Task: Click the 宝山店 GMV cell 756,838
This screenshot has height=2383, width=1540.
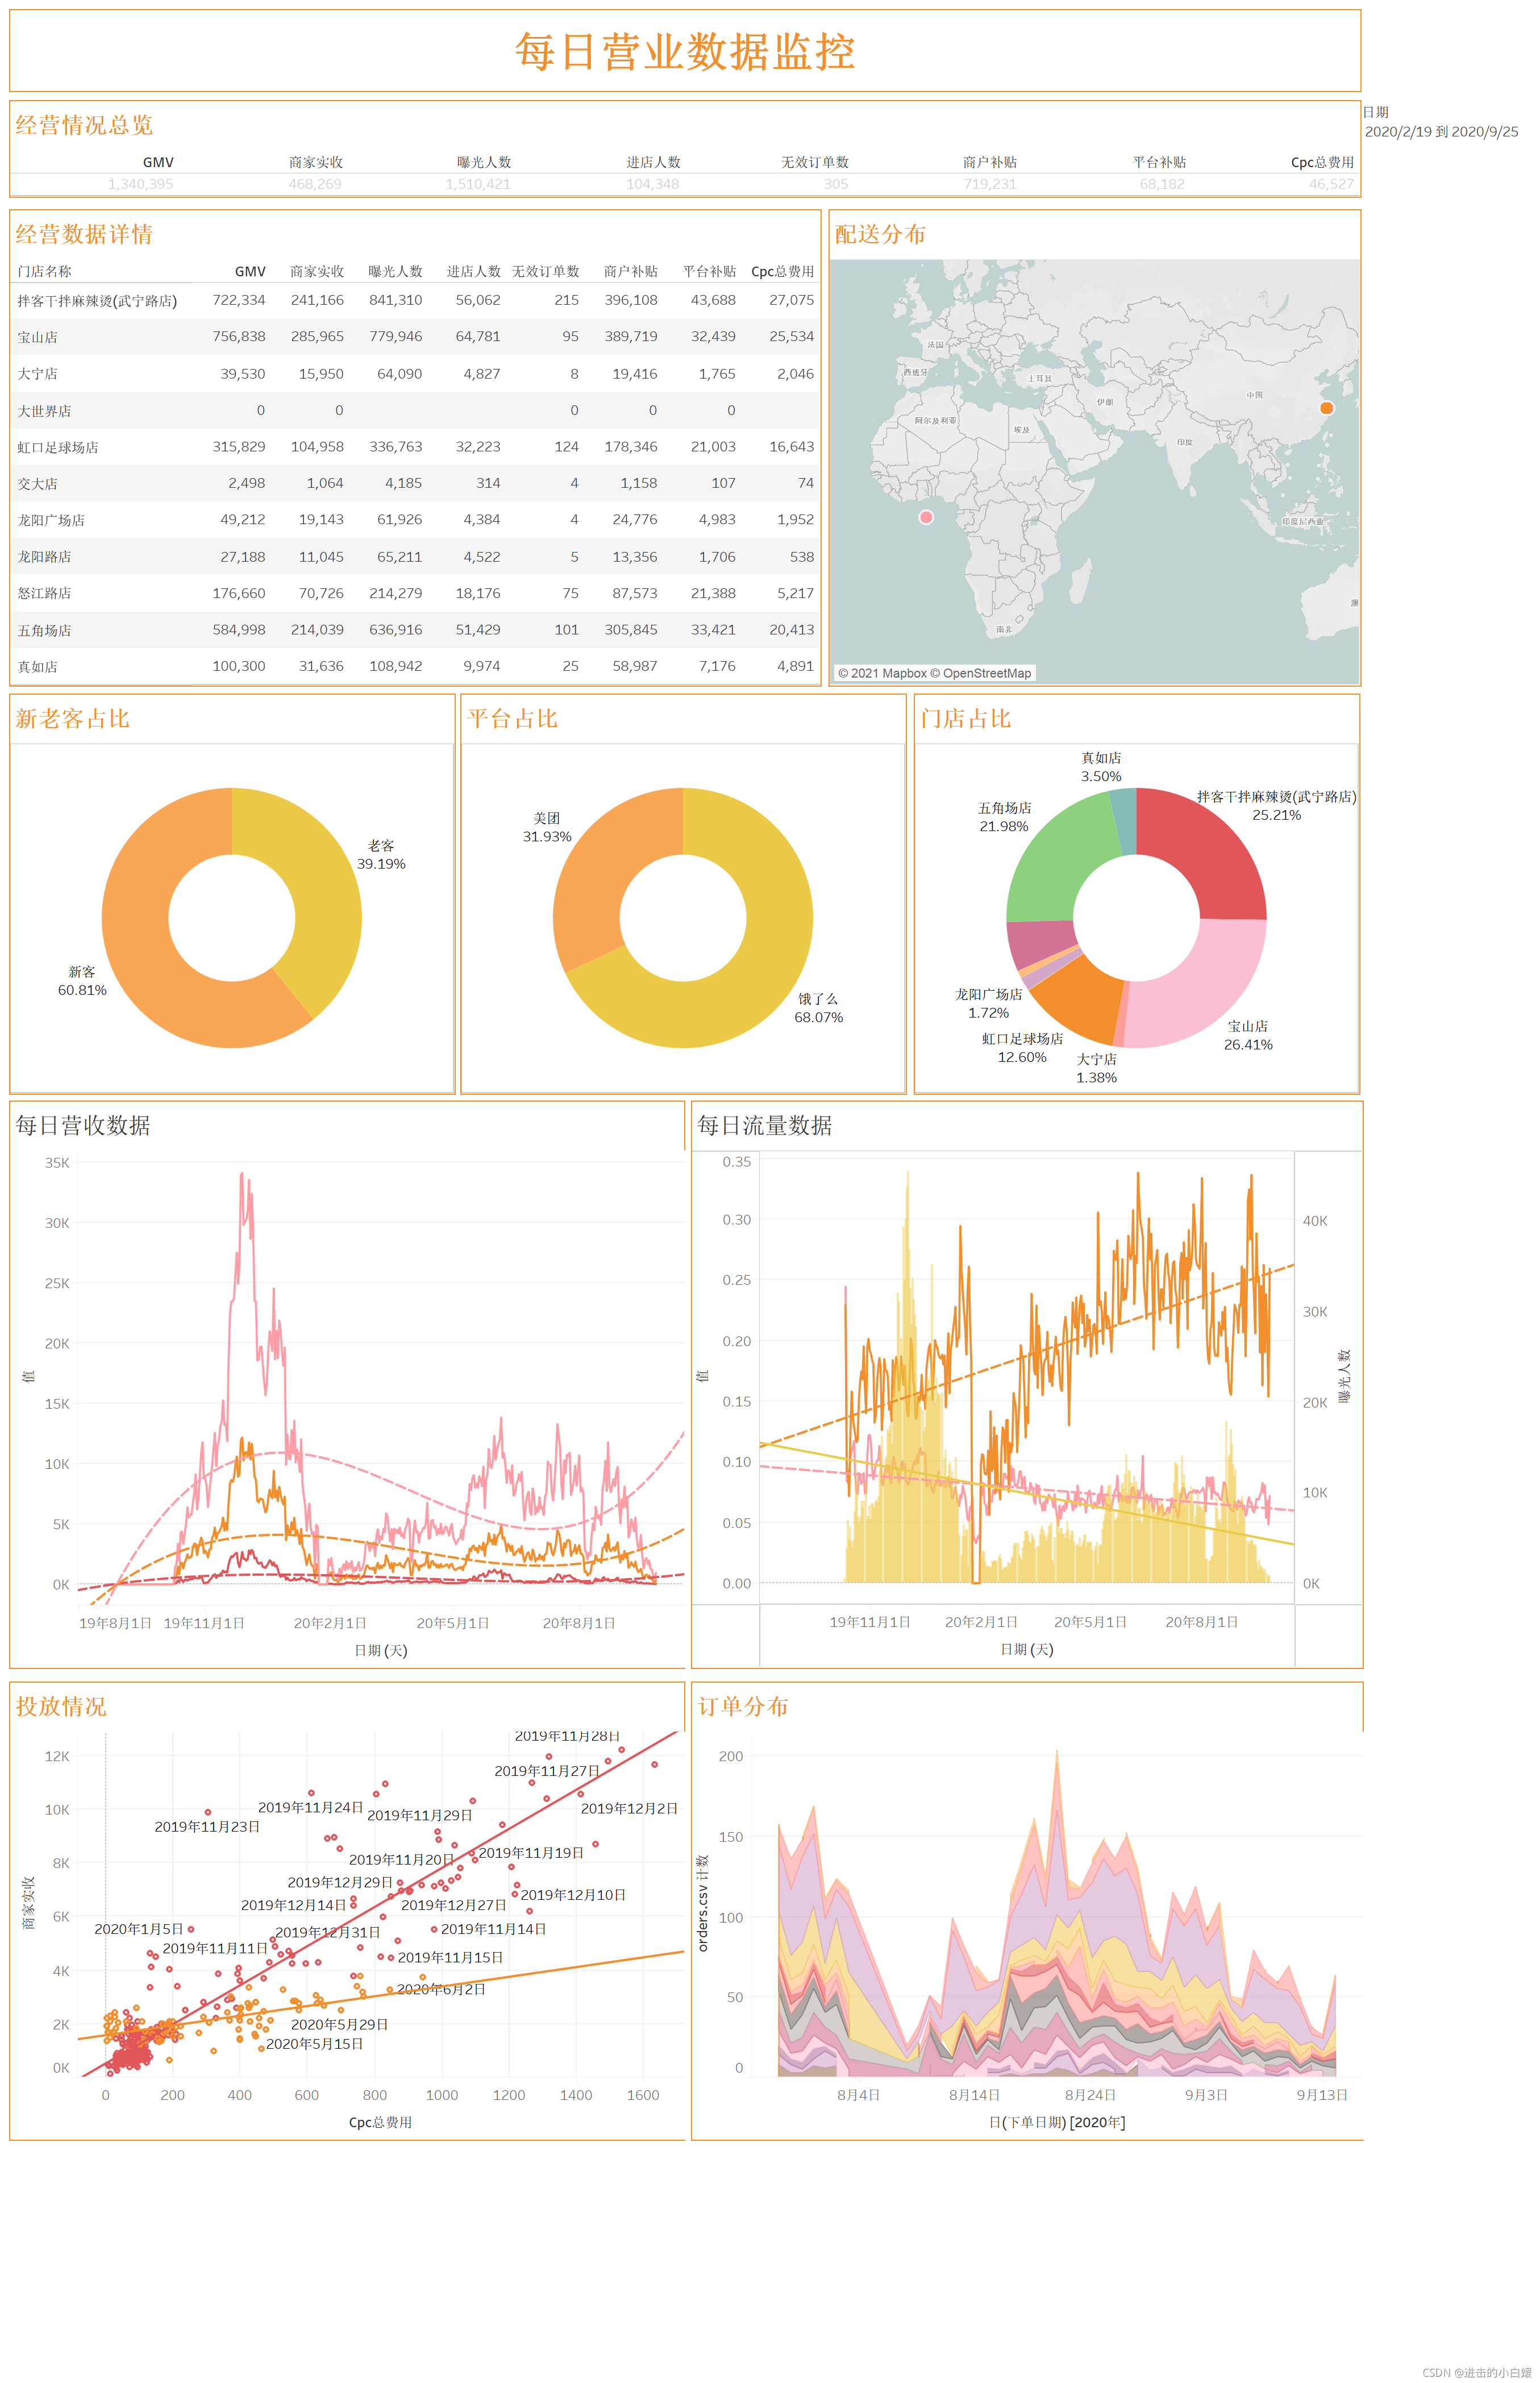Action: point(239,337)
